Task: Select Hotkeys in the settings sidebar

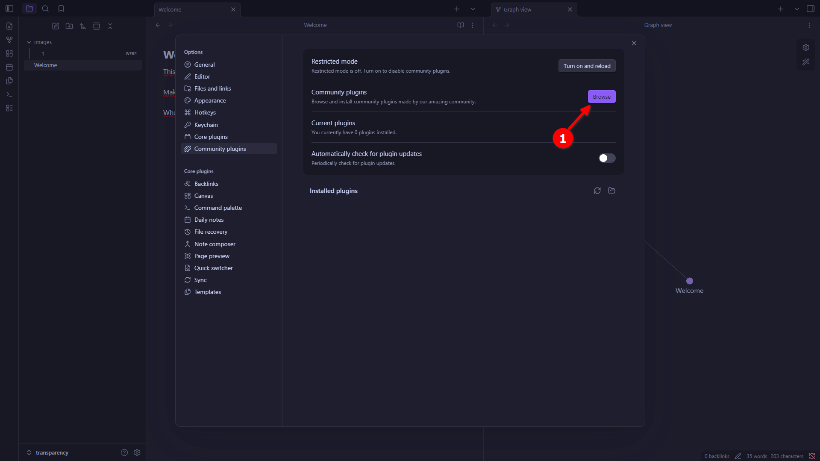Action: pos(205,112)
